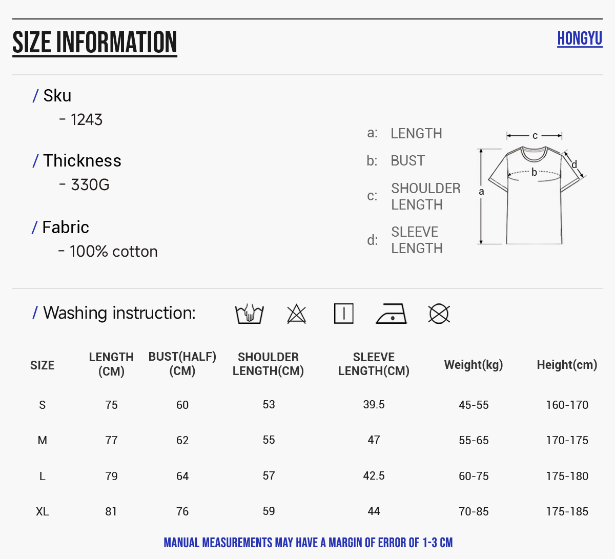Click the SLEEVE LENGTH legend label

pos(417,240)
